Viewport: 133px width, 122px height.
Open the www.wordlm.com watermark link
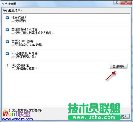pyautogui.click(x=17, y=119)
